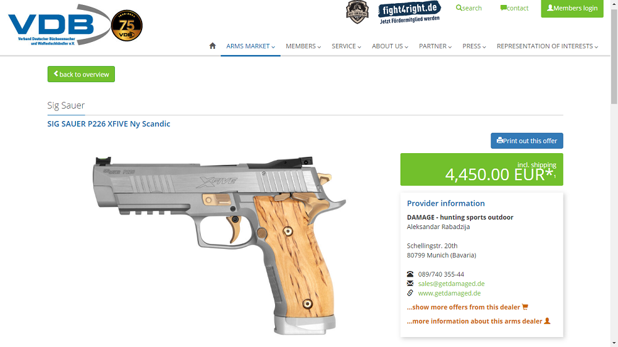Open search via the magnifier icon

coord(459,8)
